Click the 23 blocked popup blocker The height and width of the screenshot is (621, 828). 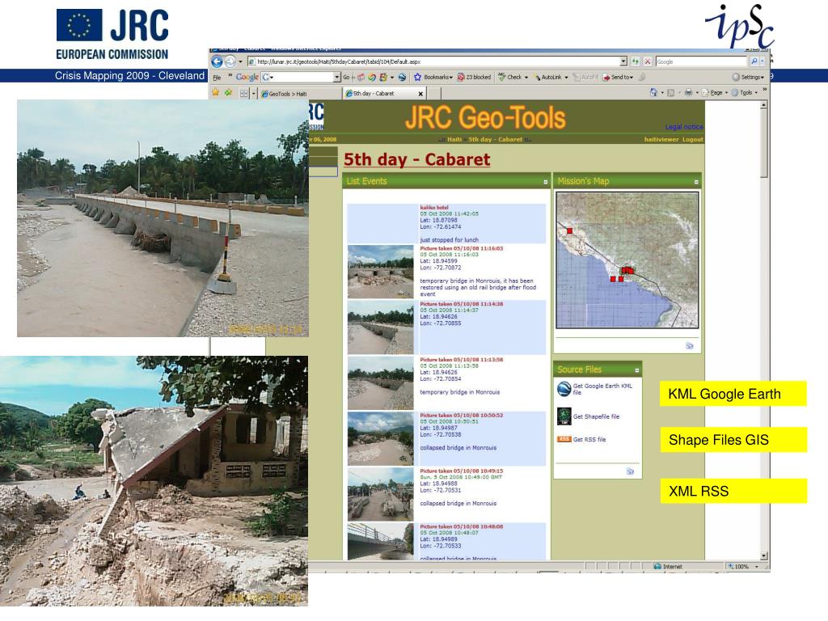click(474, 77)
